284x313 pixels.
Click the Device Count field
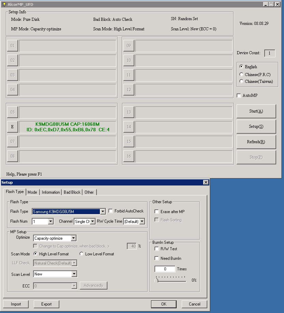pos(270,53)
